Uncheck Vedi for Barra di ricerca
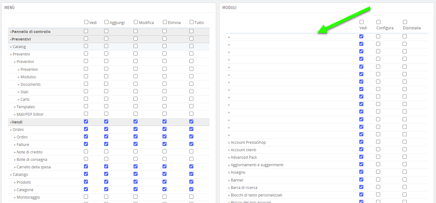 pos(361,187)
